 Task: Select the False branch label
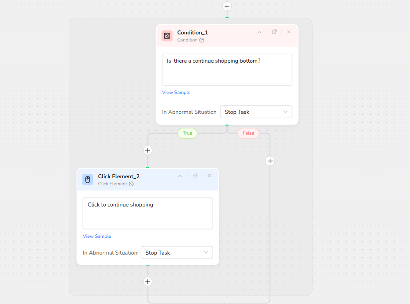[248, 133]
